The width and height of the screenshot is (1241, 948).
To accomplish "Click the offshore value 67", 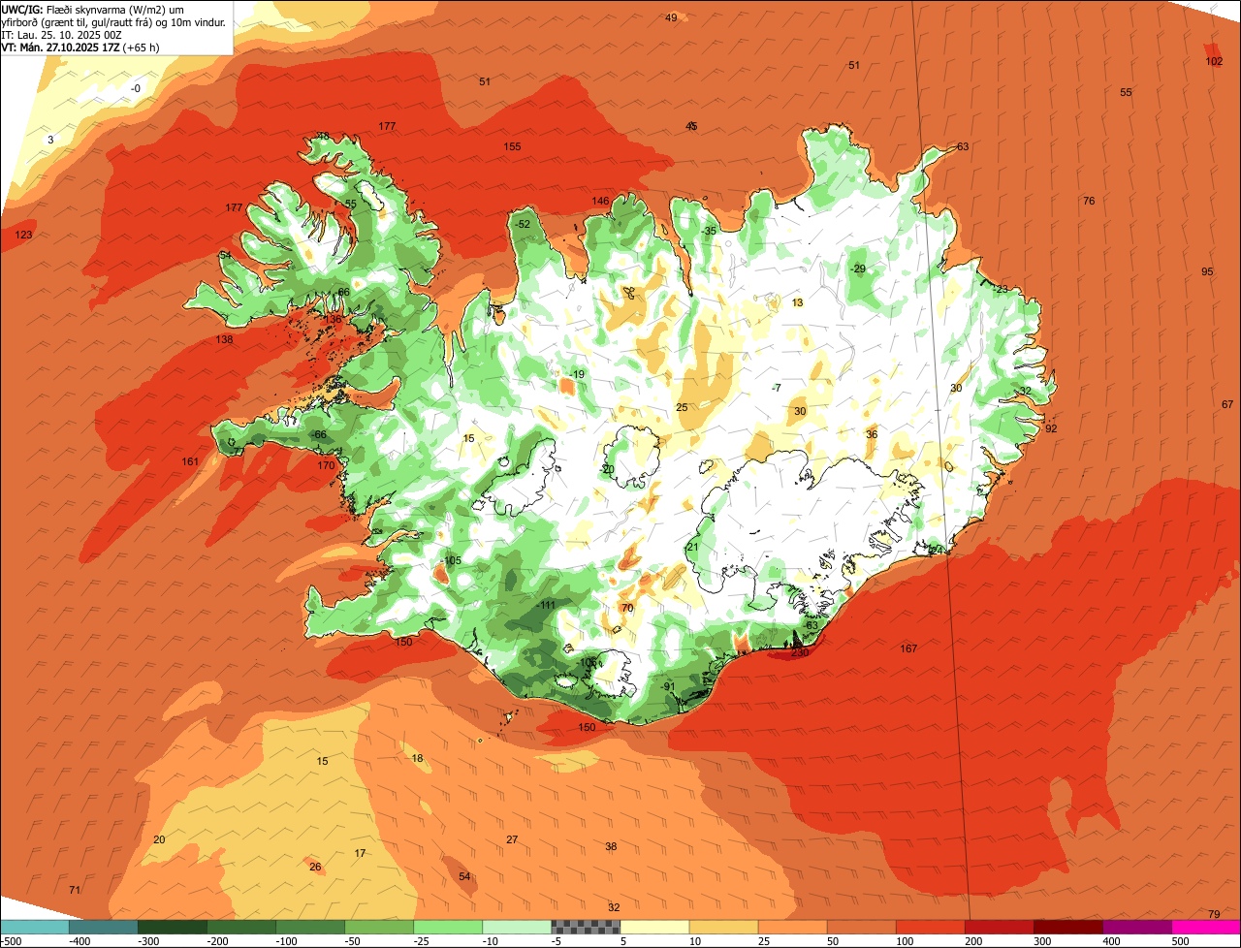I will (x=1227, y=404).
